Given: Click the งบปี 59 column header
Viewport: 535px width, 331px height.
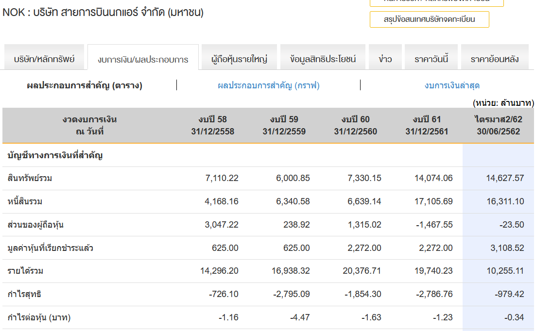Looking at the screenshot, I should 284,125.
